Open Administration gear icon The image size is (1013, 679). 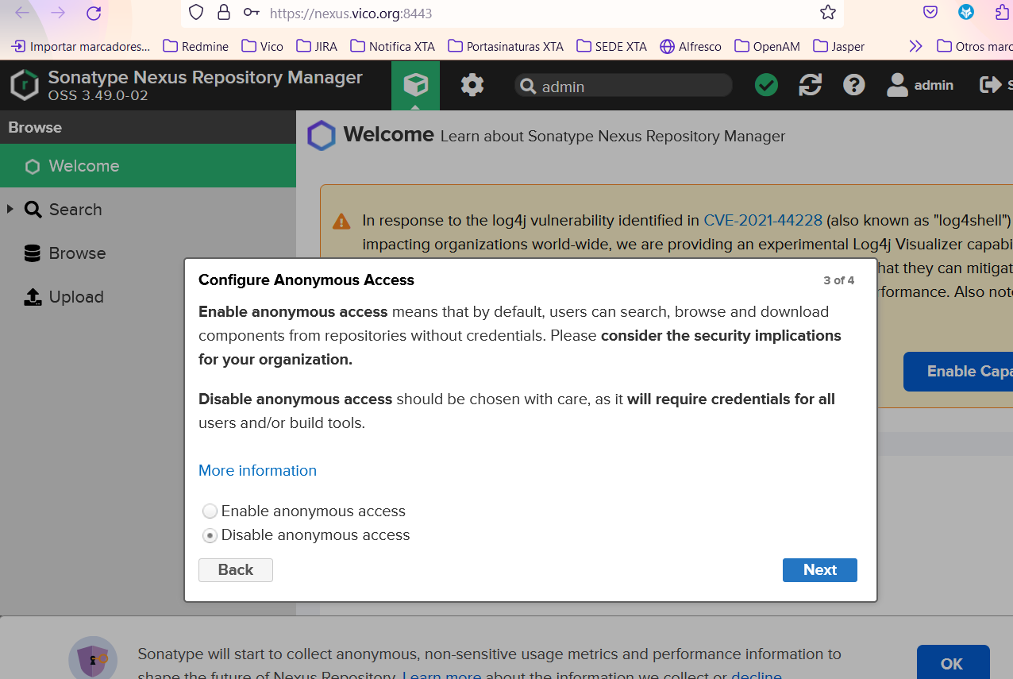point(472,84)
